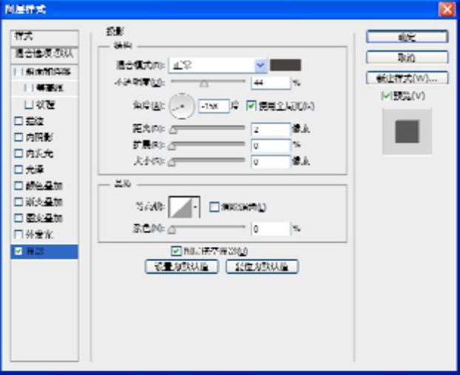Select the Outer Glow (外发光) row label

click(x=39, y=234)
